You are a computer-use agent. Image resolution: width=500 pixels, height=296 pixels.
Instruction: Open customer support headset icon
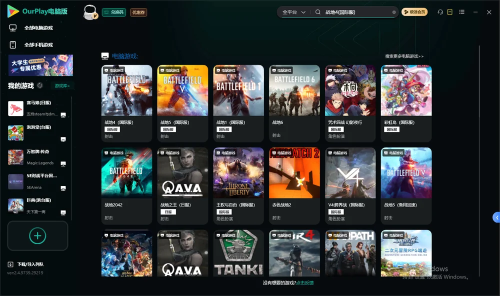pos(440,12)
